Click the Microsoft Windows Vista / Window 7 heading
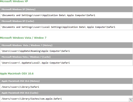 tap(23, 38)
